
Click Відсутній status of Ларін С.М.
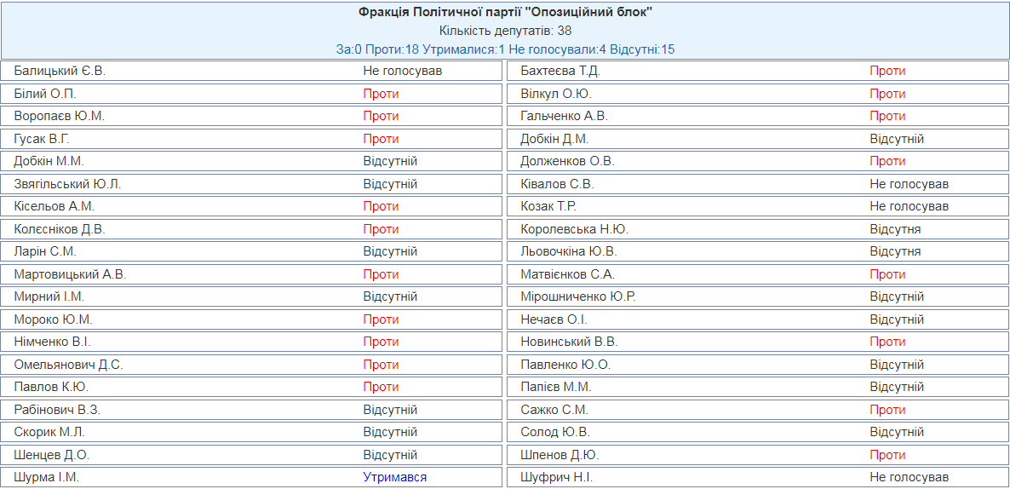[390, 252]
